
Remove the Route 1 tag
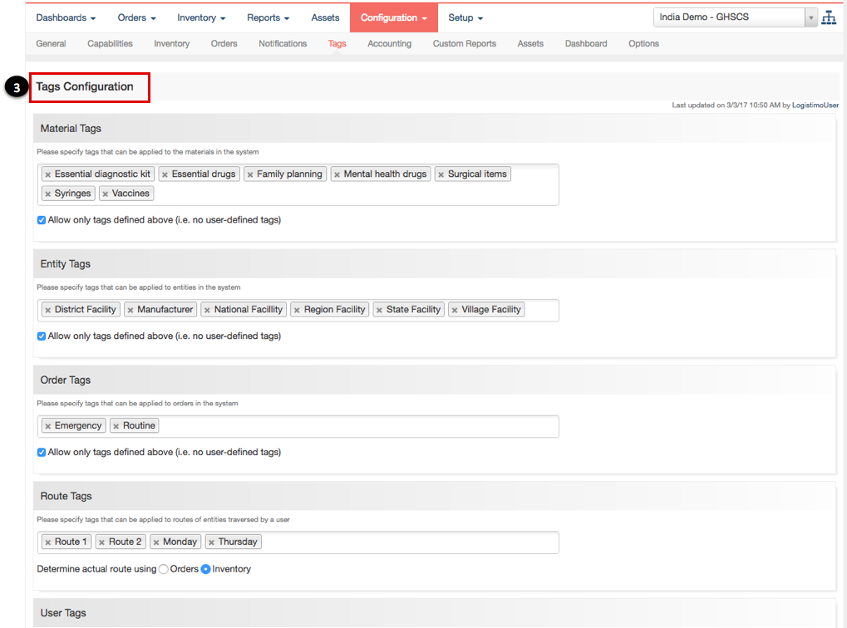coord(48,542)
